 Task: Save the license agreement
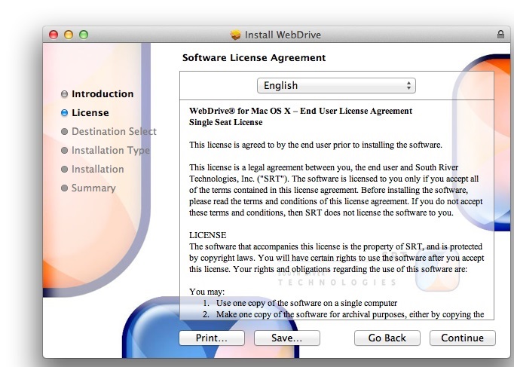click(287, 338)
